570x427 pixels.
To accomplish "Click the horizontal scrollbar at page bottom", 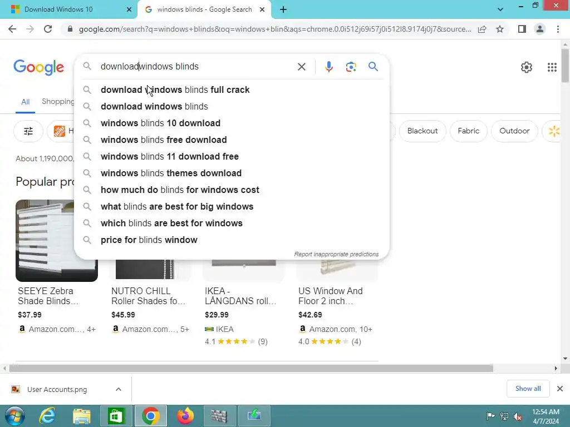I will click(251, 368).
